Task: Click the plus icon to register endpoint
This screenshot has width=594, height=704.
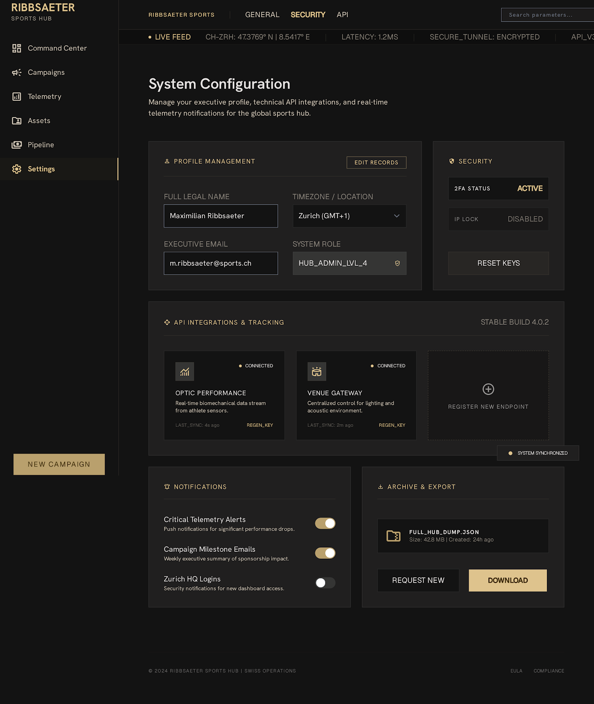Action: click(488, 389)
